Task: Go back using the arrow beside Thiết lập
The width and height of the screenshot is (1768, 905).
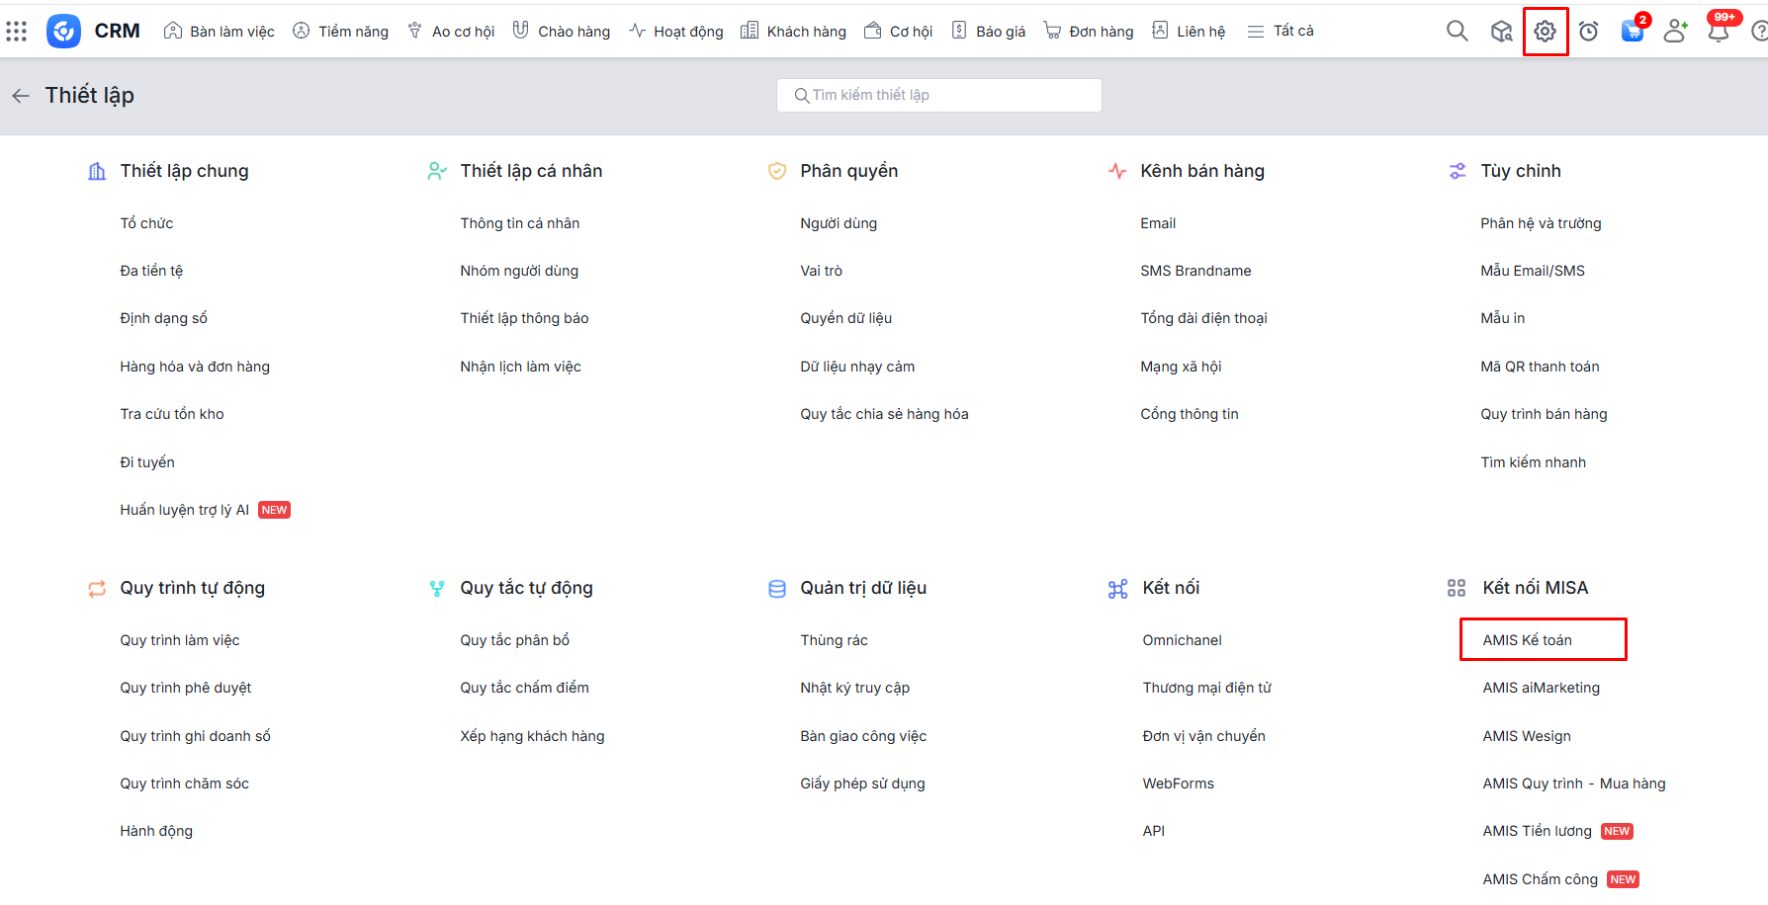Action: tap(21, 96)
